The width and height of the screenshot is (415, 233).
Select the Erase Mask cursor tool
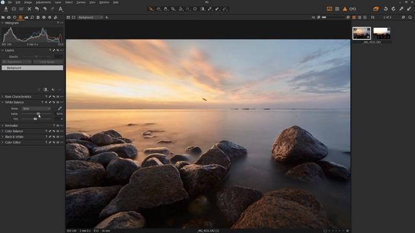[225, 9]
